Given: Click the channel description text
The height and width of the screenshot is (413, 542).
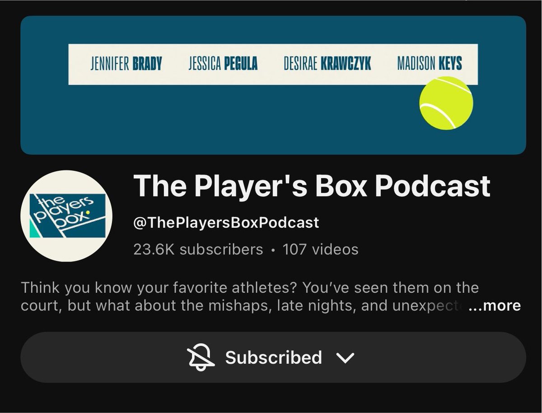Looking at the screenshot, I should pyautogui.click(x=250, y=296).
